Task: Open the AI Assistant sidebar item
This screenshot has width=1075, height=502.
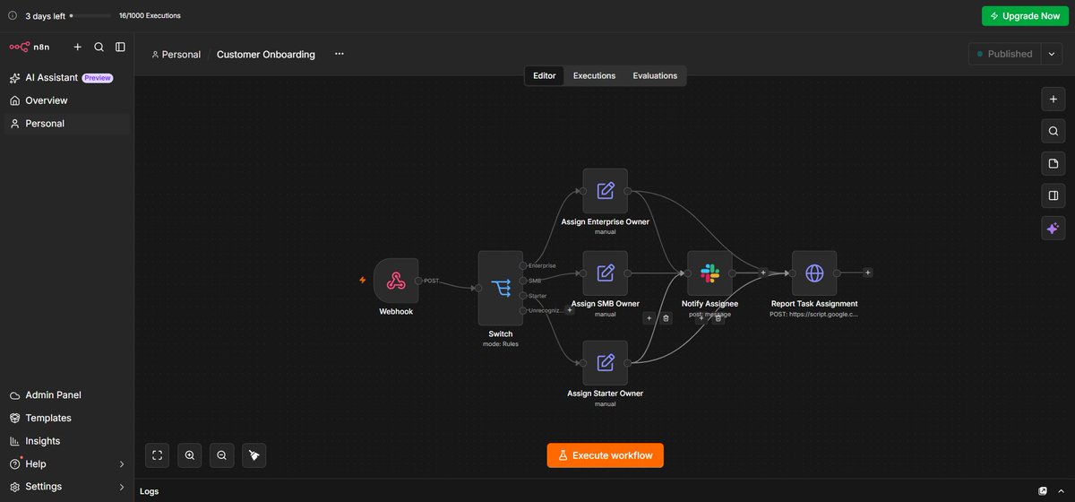Action: click(x=67, y=78)
